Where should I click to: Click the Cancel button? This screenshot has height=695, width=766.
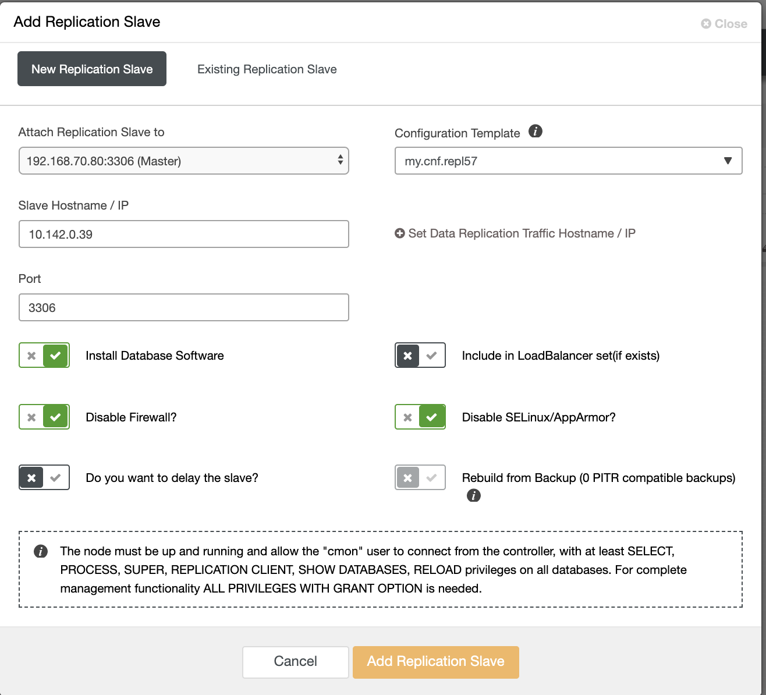tap(296, 662)
